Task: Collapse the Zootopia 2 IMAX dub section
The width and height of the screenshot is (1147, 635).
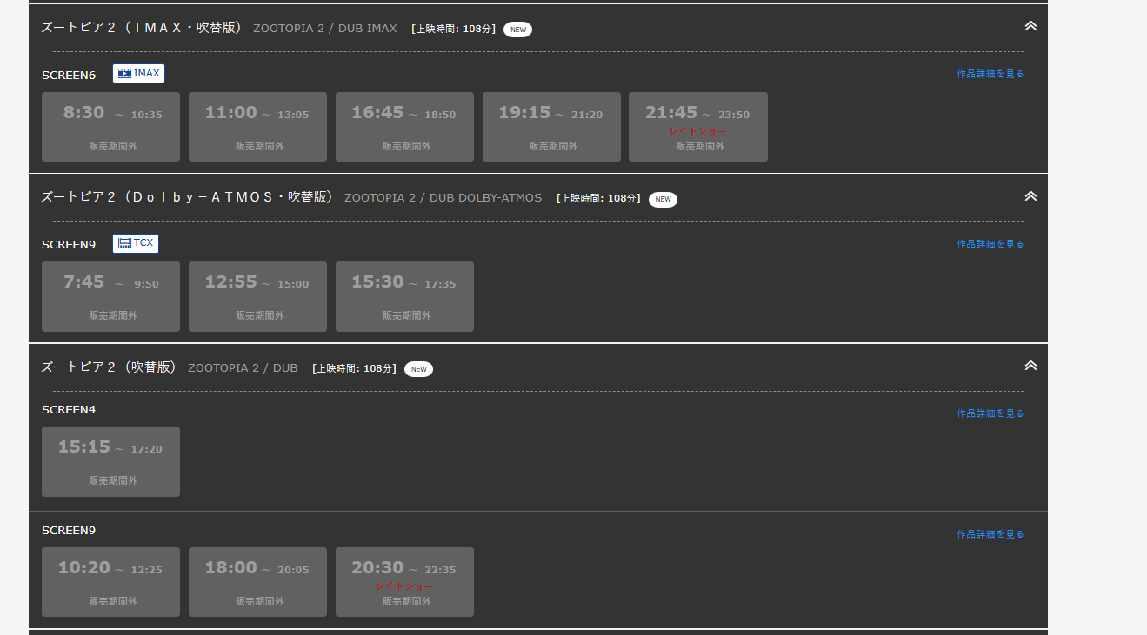Action: point(1030,26)
